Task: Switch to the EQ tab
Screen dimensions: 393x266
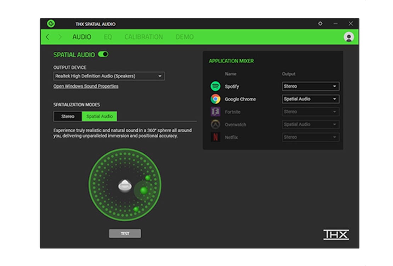Action: click(x=108, y=37)
